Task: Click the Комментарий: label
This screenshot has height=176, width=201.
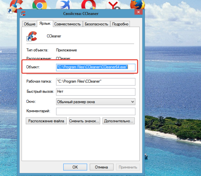Action: pyautogui.click(x=38, y=111)
